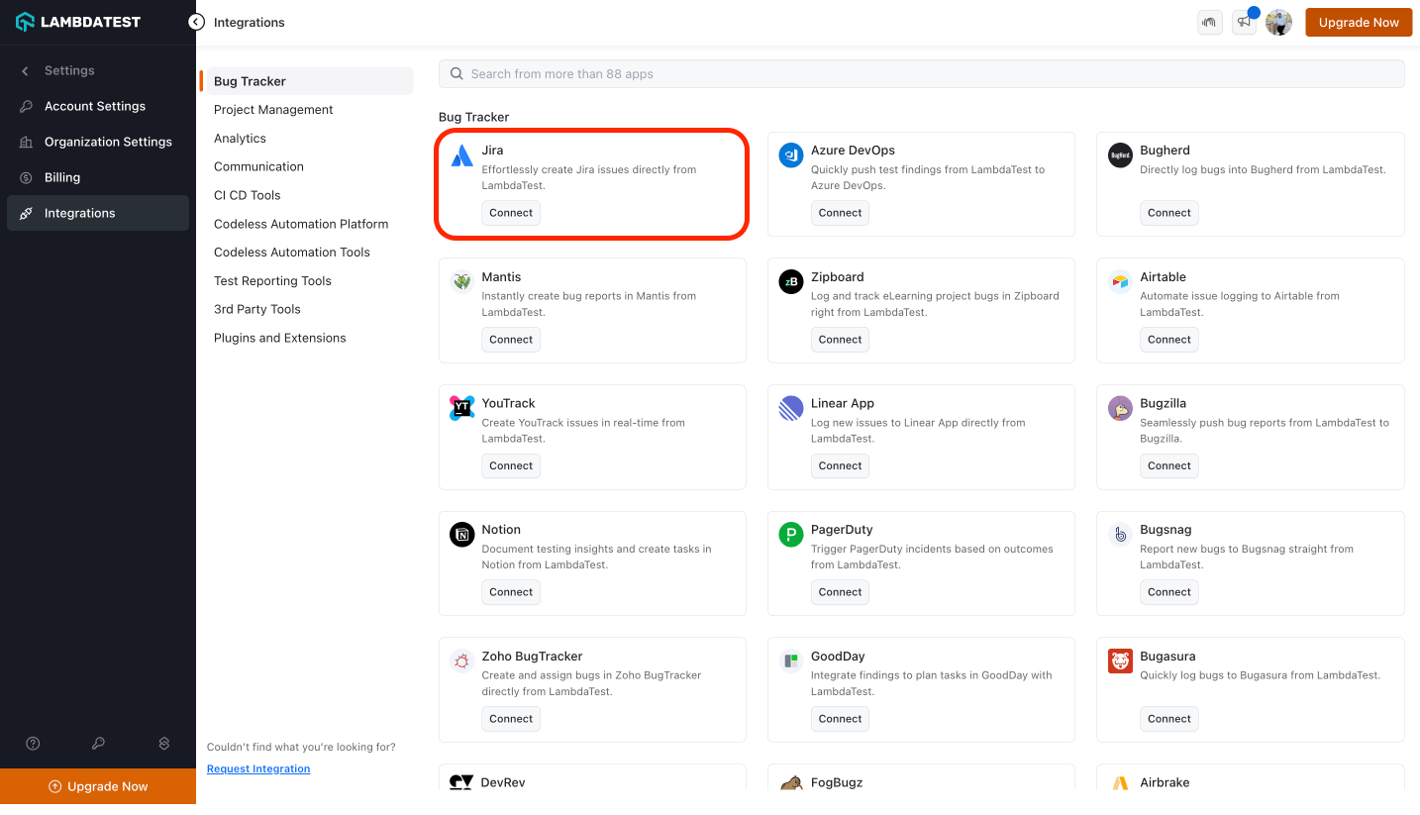
Task: Open the megaphone announcements icon
Action: [1244, 22]
